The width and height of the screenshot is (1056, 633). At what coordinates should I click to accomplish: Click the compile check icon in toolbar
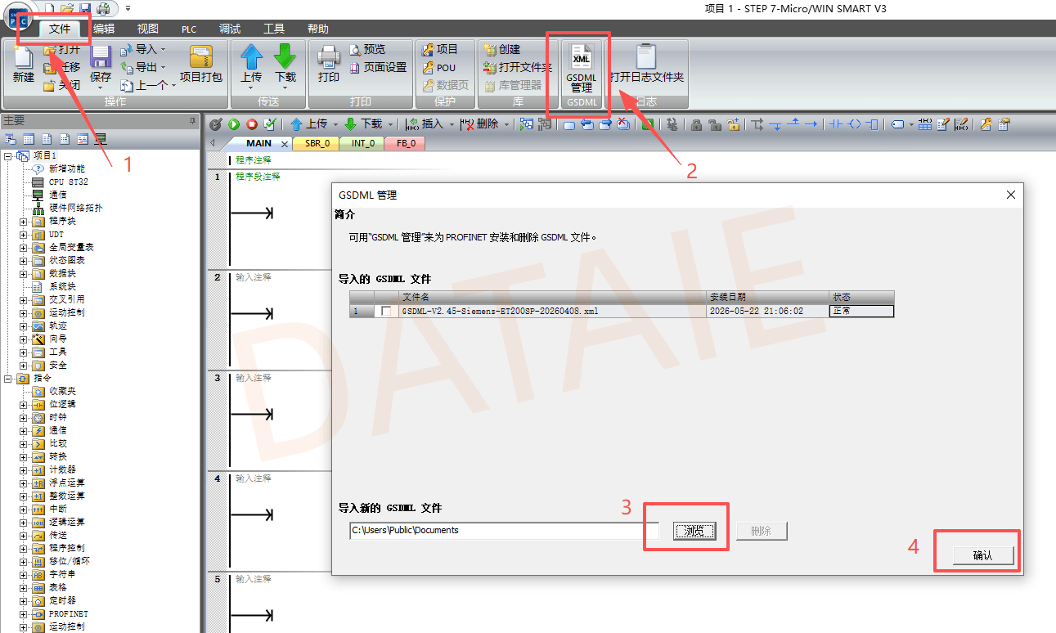point(270,124)
